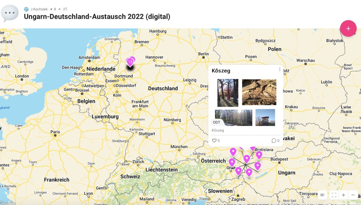
Task: Click the Kőszeg heading in popup card
Action: point(221,71)
